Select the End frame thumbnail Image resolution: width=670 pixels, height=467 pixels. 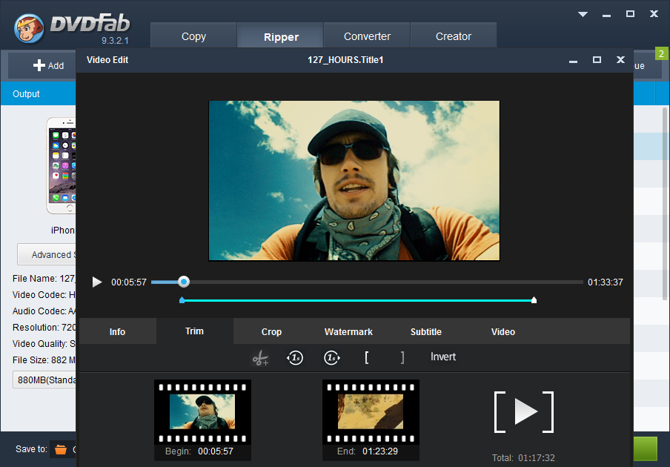coord(371,412)
